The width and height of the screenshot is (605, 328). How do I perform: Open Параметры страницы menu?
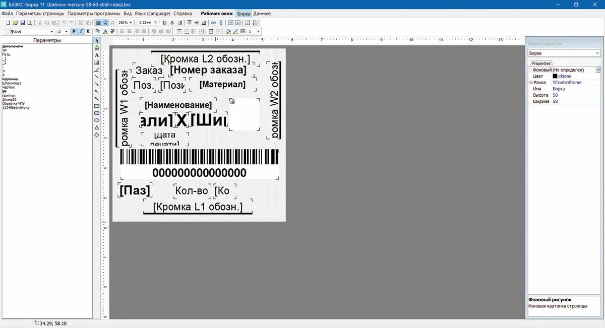(40, 14)
